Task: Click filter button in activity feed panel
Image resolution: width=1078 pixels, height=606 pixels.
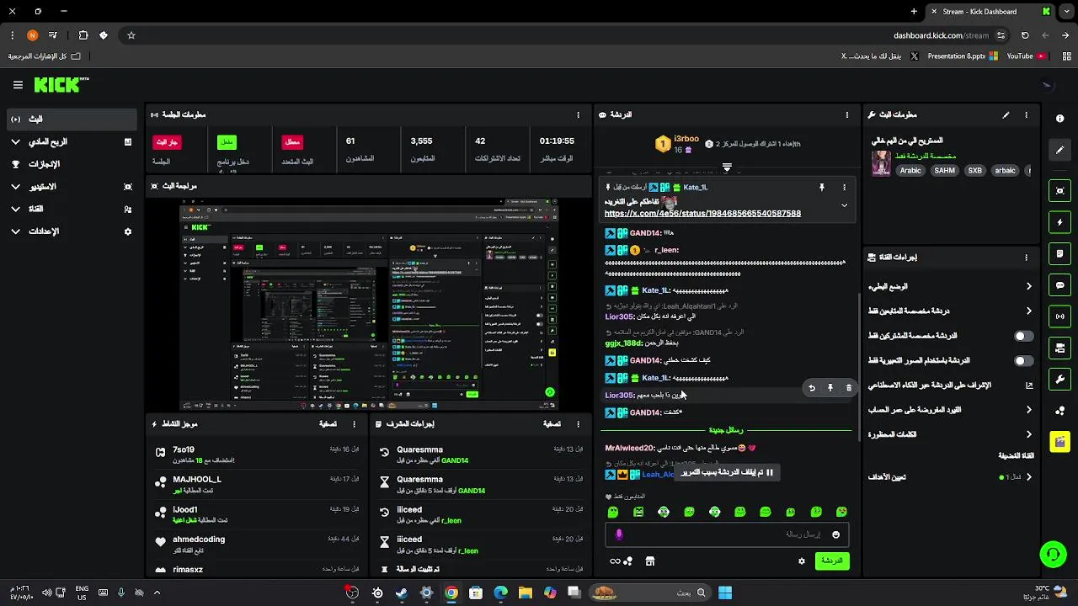Action: coord(328,424)
